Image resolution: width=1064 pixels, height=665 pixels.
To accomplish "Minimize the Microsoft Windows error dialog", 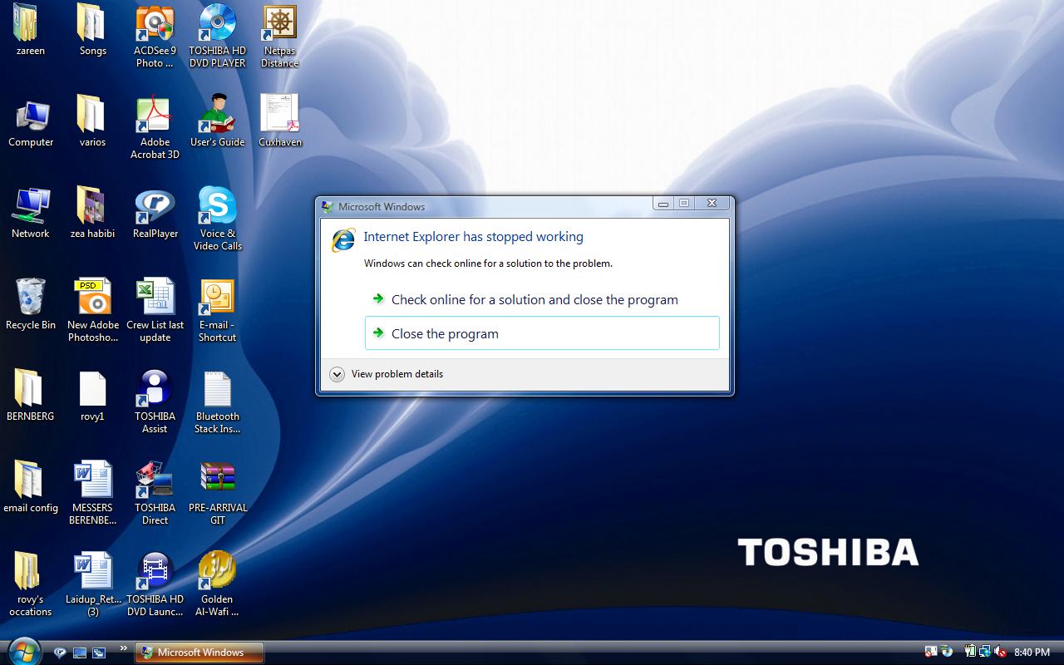I will tap(663, 204).
